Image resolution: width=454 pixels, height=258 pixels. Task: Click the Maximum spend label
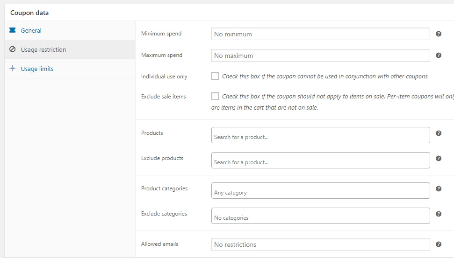tap(162, 55)
